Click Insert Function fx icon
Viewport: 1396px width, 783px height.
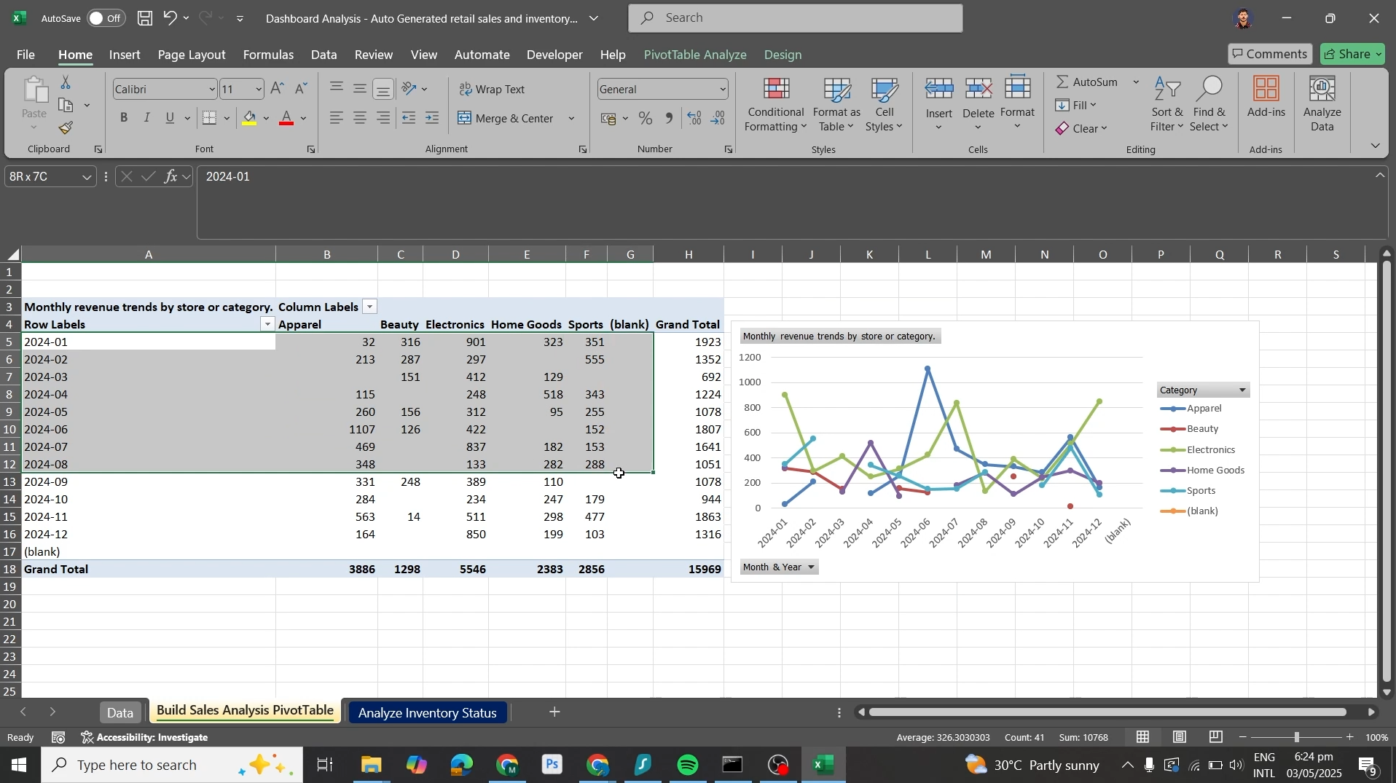(x=170, y=177)
